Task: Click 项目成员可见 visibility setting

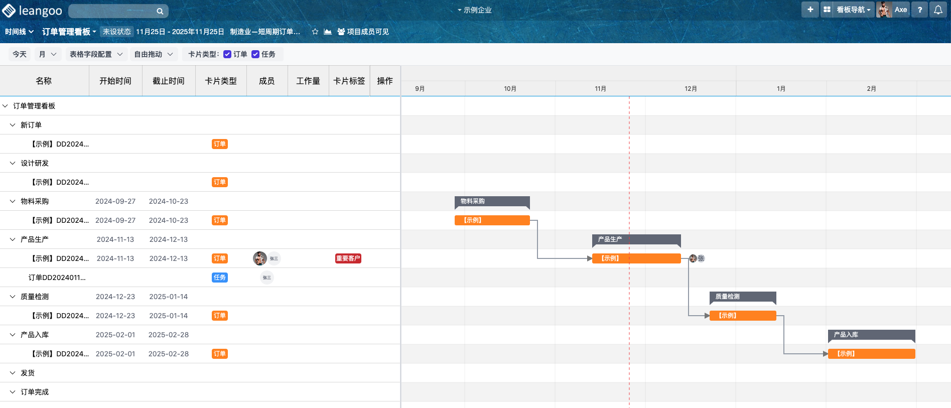Action: (x=363, y=32)
